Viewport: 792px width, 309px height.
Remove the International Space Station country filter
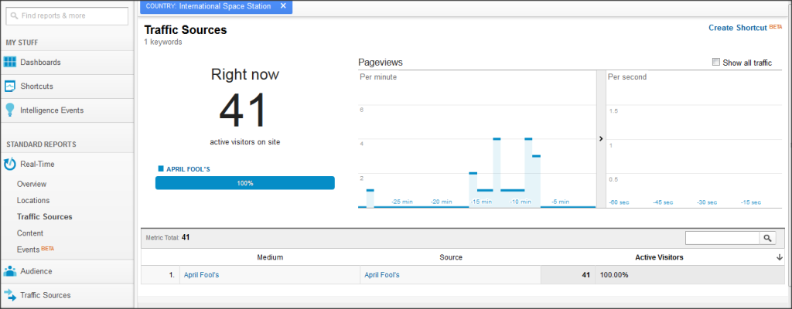point(283,6)
